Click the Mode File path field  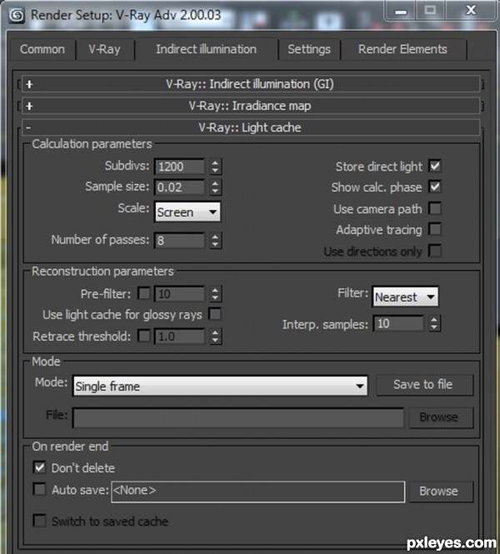pyautogui.click(x=238, y=417)
